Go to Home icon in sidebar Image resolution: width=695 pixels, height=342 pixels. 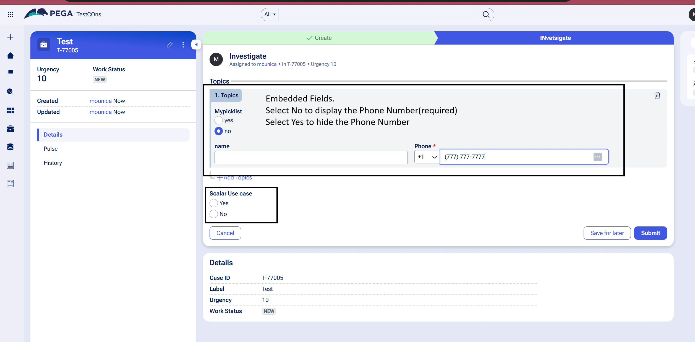tap(11, 56)
